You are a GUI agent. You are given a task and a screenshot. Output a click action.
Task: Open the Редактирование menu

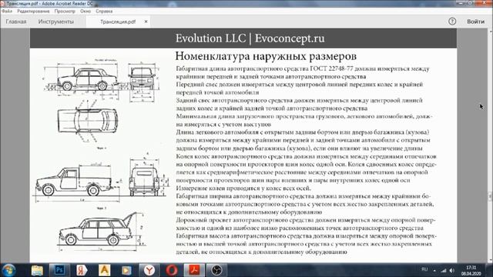[x=33, y=11]
